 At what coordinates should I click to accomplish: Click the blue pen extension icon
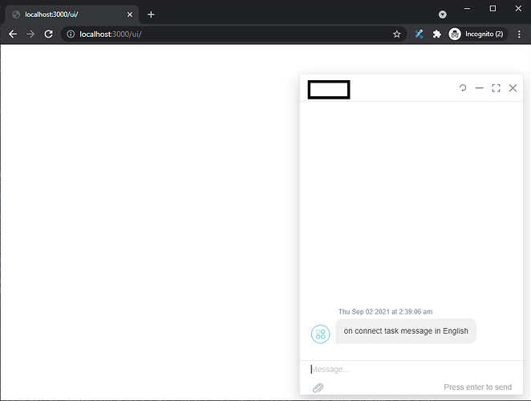point(419,34)
